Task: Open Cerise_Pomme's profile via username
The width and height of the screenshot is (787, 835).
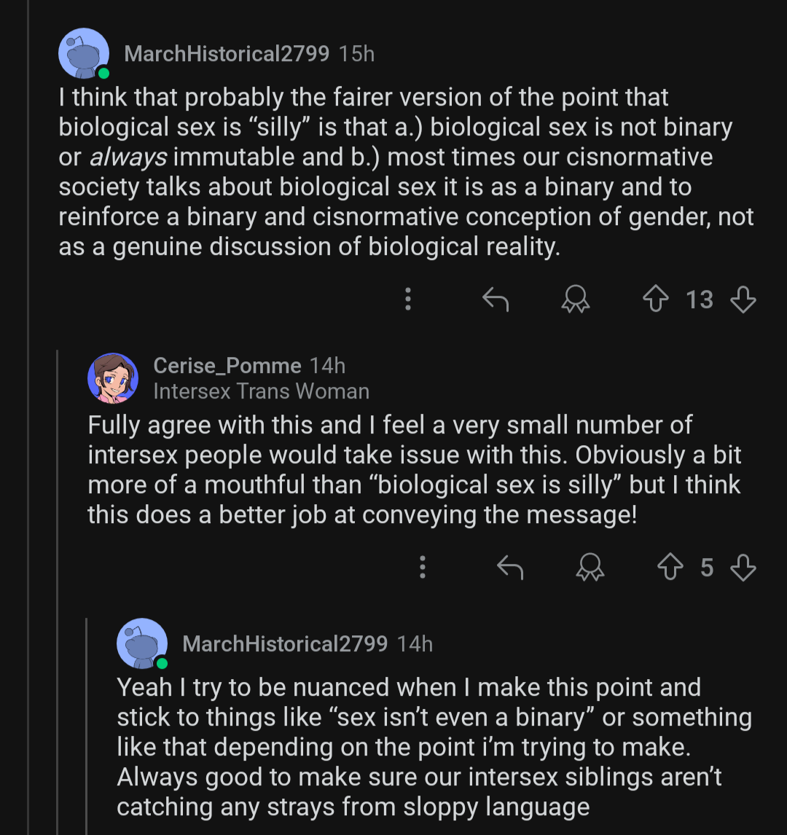Action: pos(227,366)
